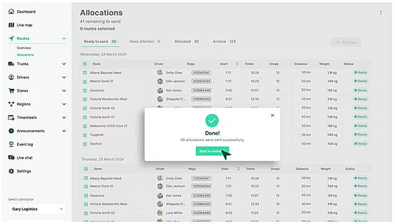Uncheck Tuggerah row checkbox
The height and width of the screenshot is (224, 395).
pyautogui.click(x=85, y=135)
